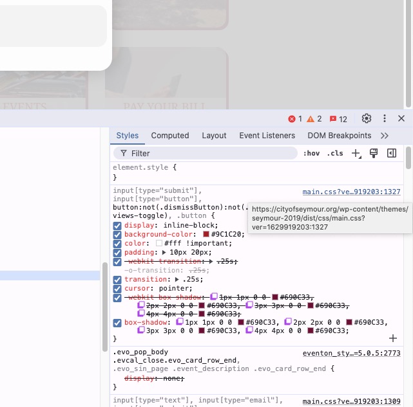The height and width of the screenshot is (407, 413).
Task: Uncheck the display property checkbox
Action: click(117, 226)
